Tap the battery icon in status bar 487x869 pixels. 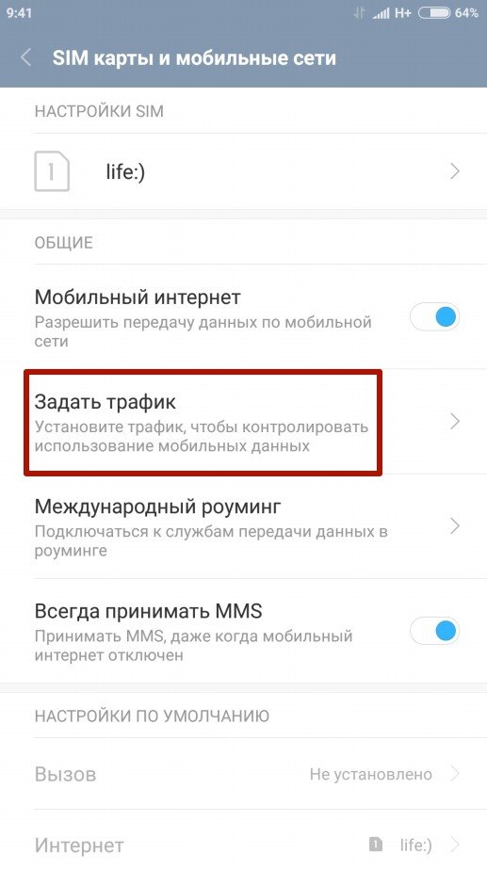[433, 13]
